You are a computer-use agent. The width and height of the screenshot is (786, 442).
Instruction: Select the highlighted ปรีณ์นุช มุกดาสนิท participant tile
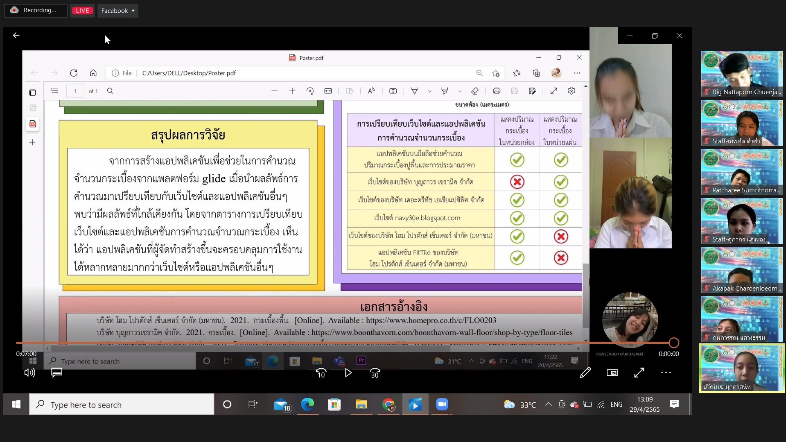[x=742, y=368]
